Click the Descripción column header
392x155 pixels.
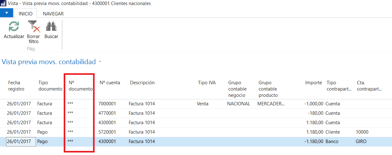pos(142,83)
